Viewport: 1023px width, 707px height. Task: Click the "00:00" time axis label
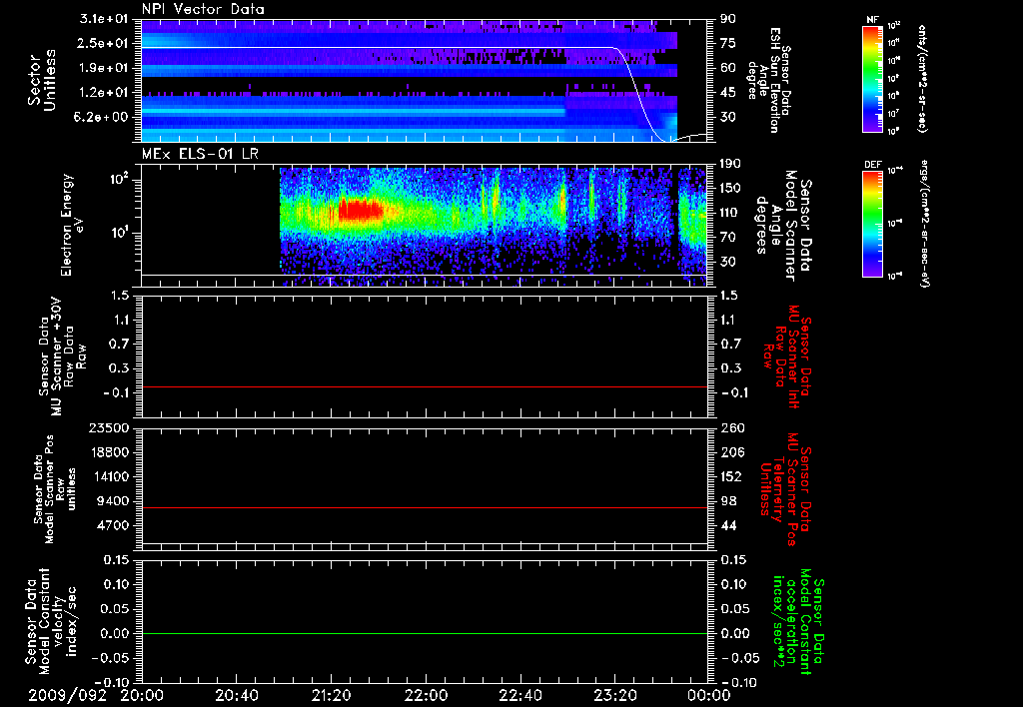click(x=709, y=695)
